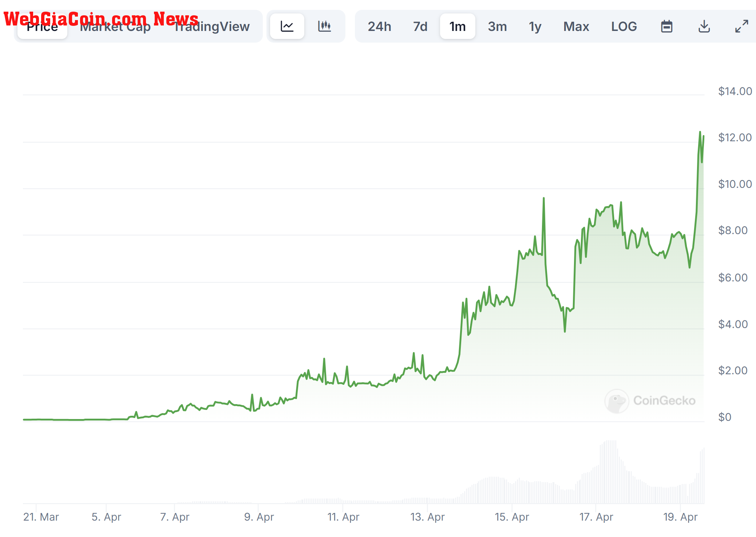Set time range to Max
The image size is (756, 537).
(x=576, y=26)
